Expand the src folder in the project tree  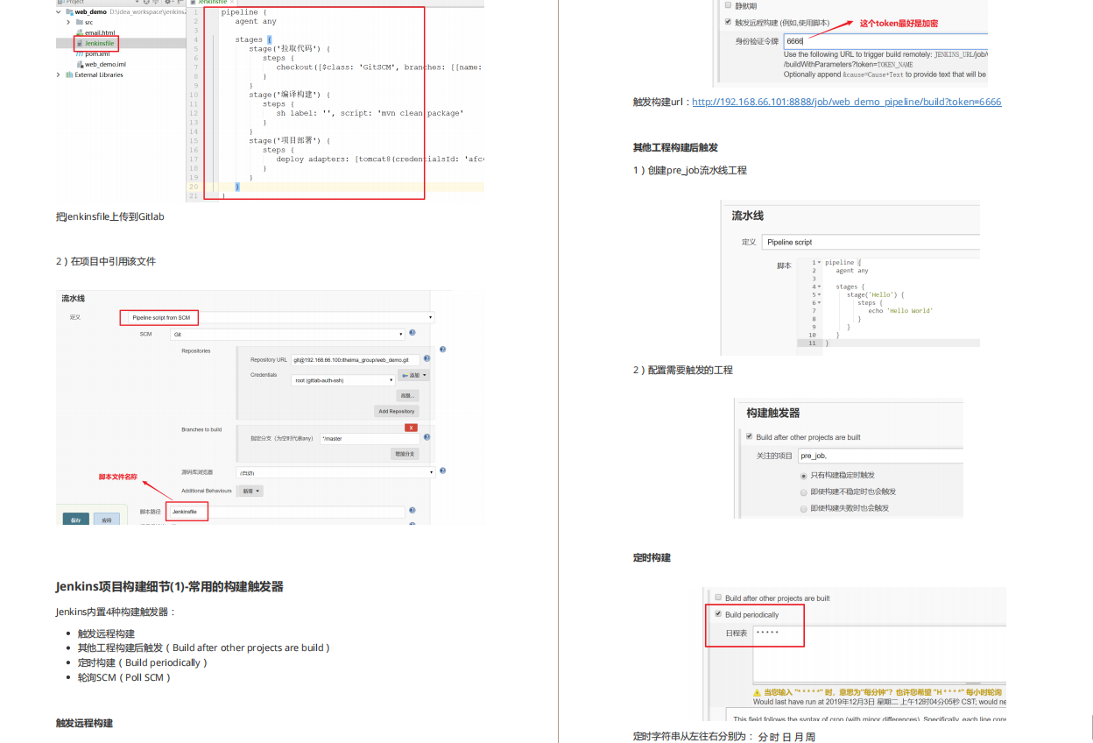tap(68, 22)
